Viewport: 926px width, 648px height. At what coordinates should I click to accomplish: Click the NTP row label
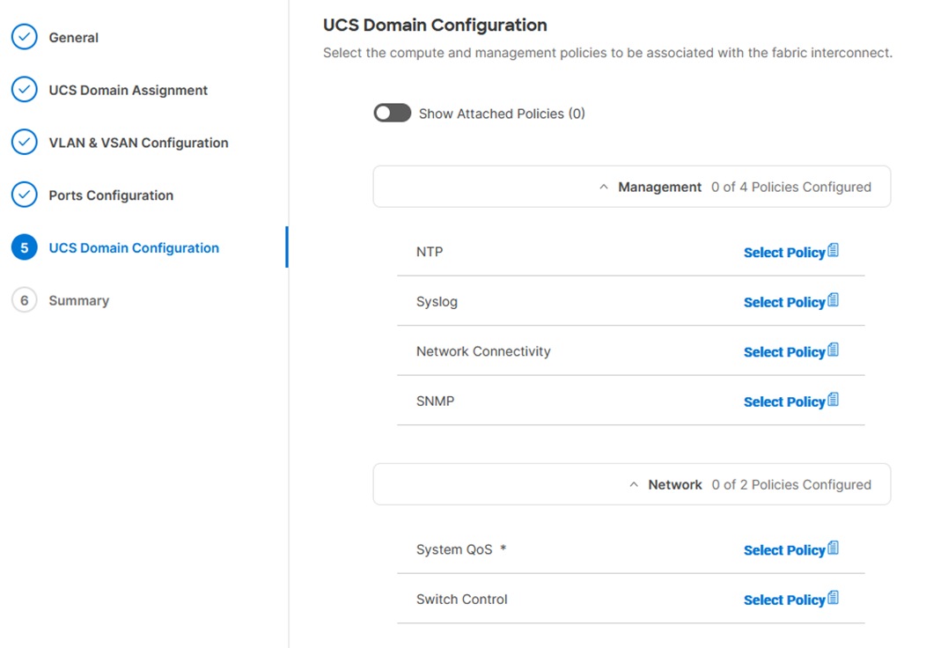coord(430,252)
